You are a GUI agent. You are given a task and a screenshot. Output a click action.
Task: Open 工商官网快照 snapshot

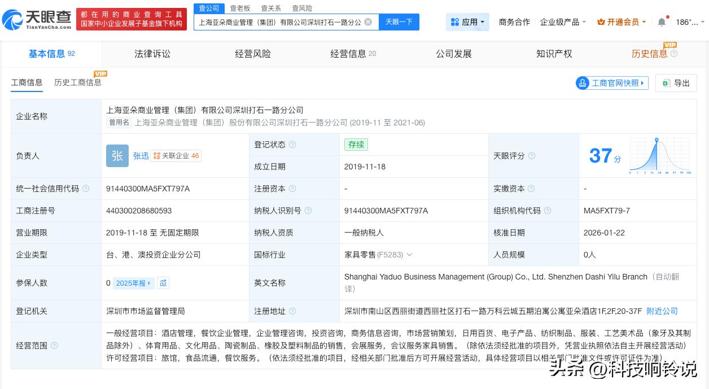612,83
